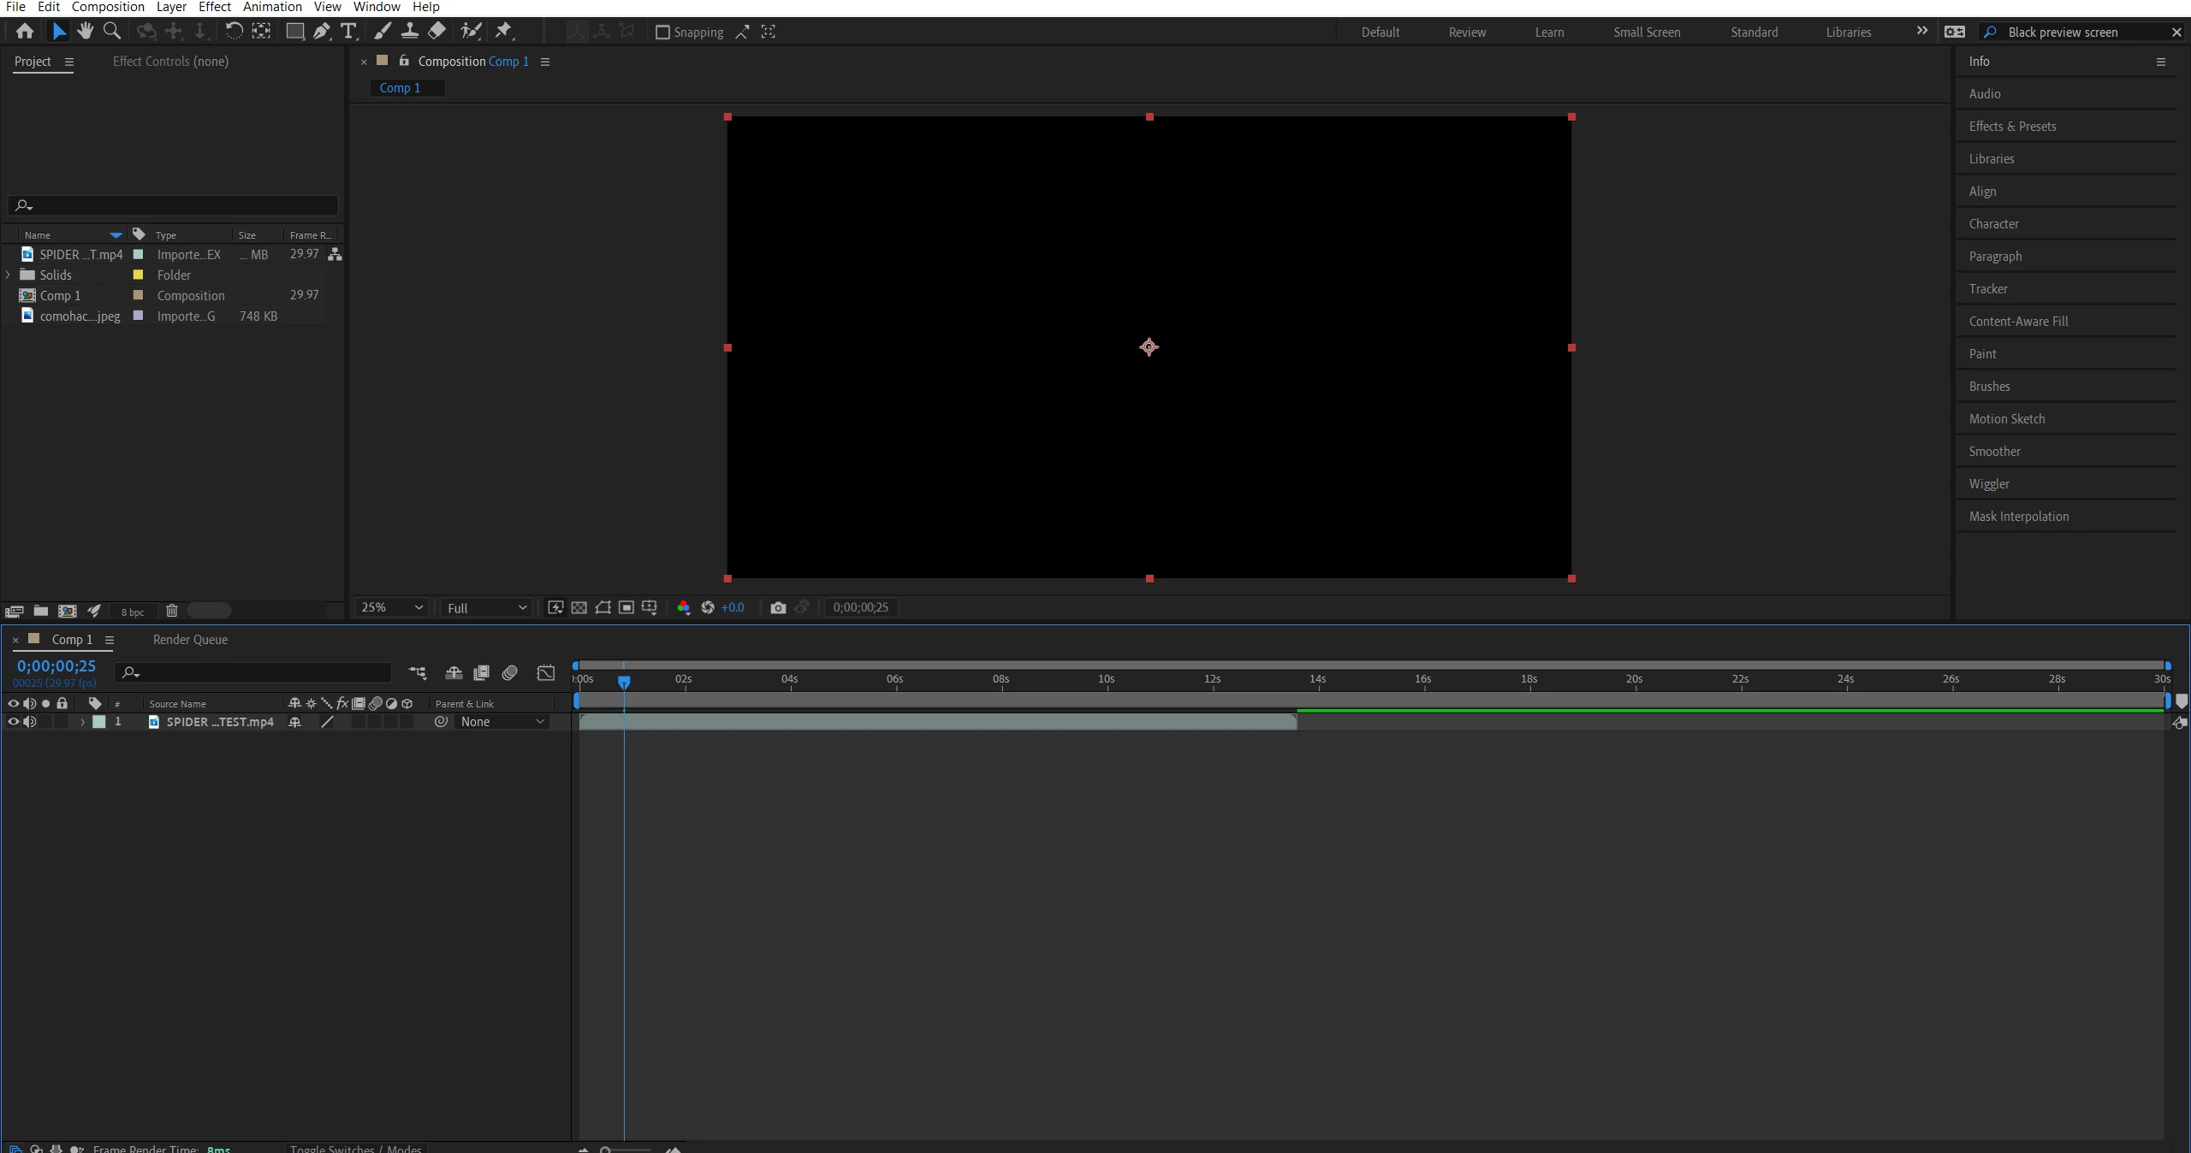This screenshot has height=1153, width=2191.
Task: Enable the Snapping checkbox
Action: (x=662, y=33)
